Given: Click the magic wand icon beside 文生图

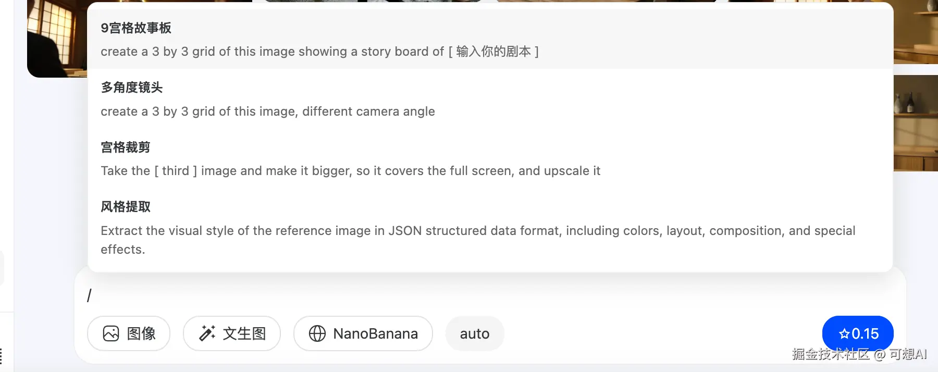Looking at the screenshot, I should click(207, 333).
